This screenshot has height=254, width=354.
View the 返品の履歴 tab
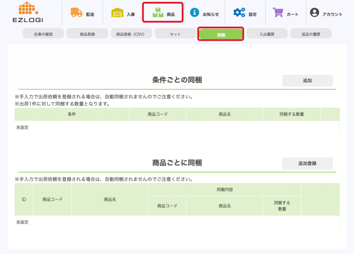311,34
